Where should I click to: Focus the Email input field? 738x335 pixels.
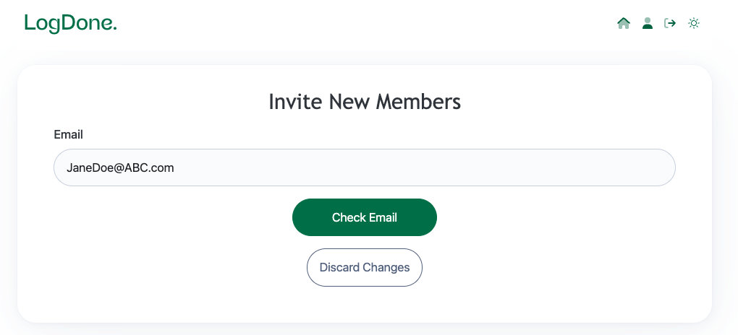click(x=364, y=167)
